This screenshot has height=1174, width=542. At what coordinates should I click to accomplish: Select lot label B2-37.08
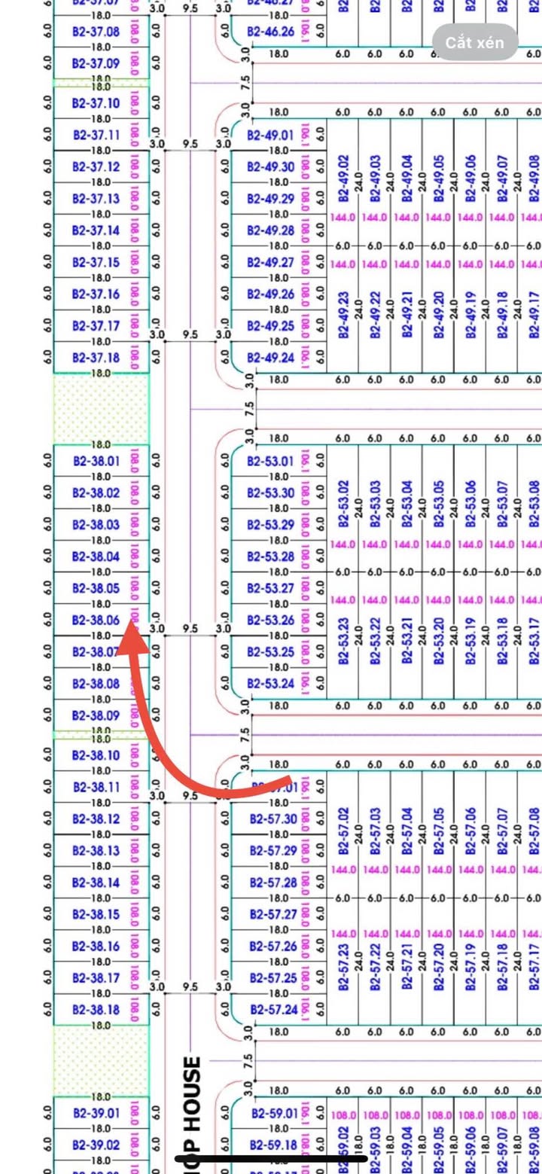(x=96, y=32)
